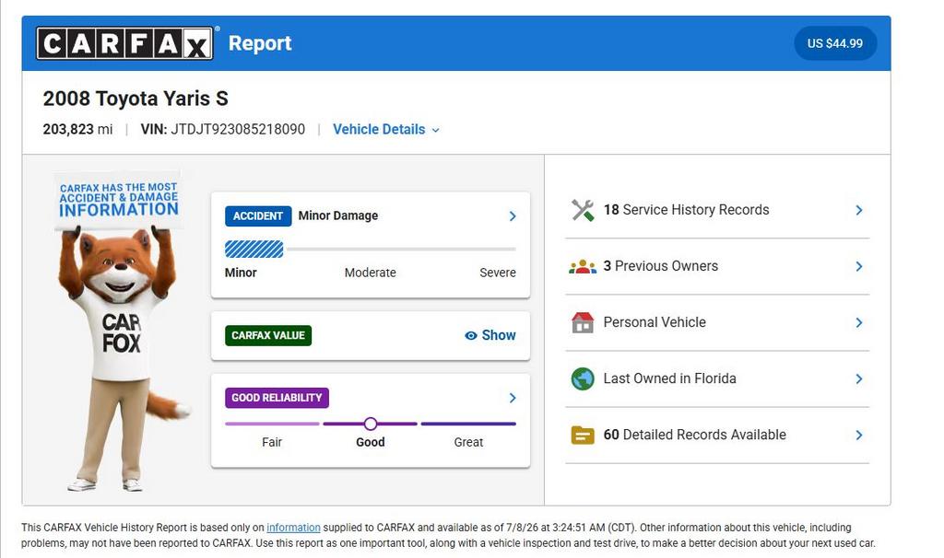Click the 203,823 mi mileage text
The image size is (944, 558).
coord(77,129)
